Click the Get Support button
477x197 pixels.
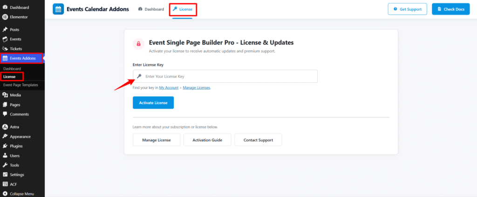(x=407, y=9)
